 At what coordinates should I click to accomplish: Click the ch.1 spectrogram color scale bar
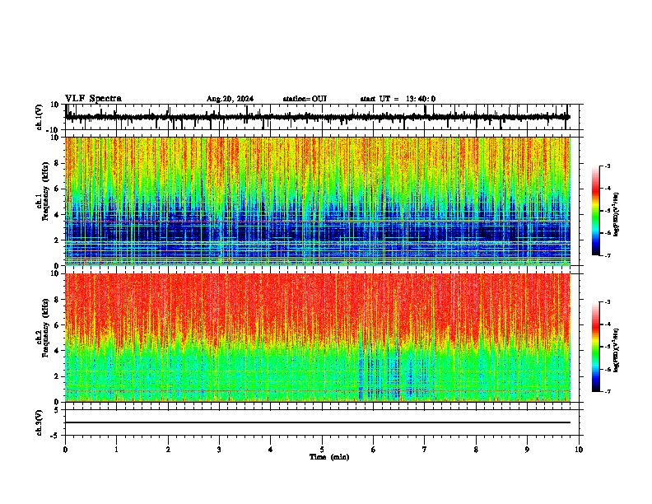click(595, 211)
